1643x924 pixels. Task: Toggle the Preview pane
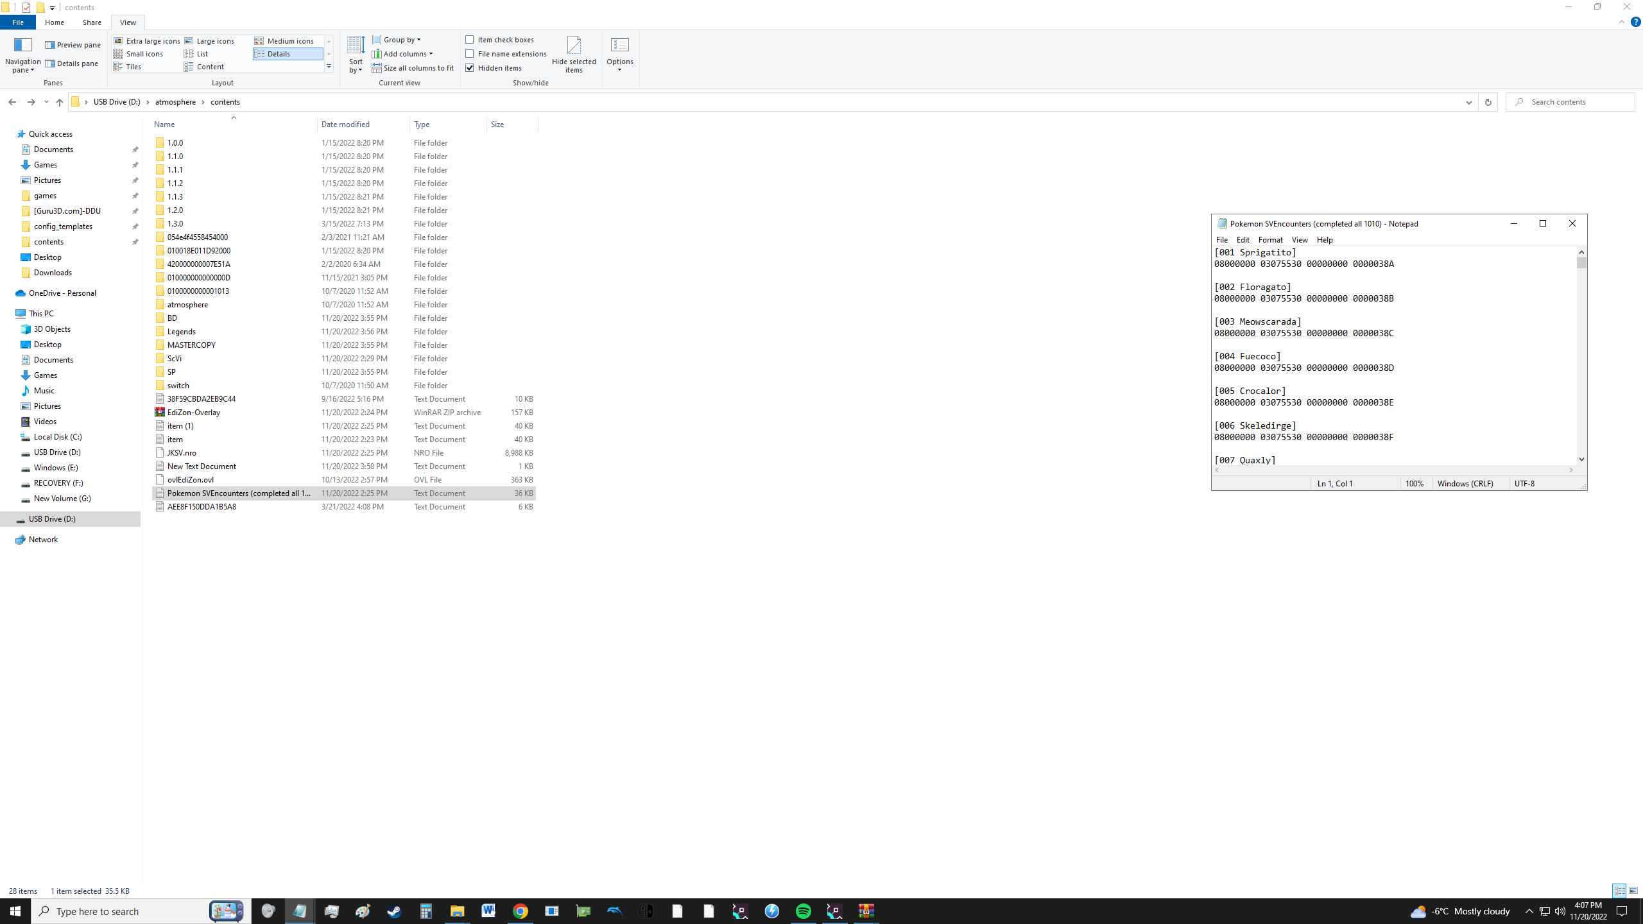[x=73, y=45]
